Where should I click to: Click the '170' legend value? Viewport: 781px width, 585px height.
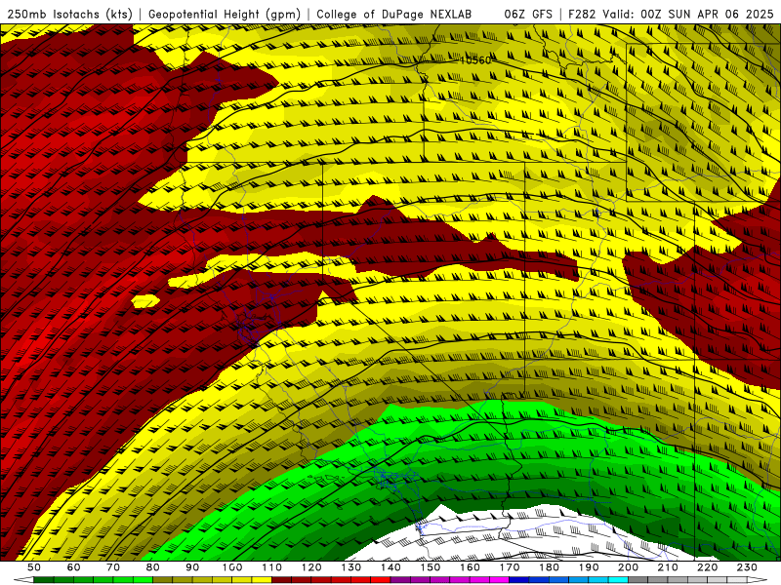tap(510, 567)
